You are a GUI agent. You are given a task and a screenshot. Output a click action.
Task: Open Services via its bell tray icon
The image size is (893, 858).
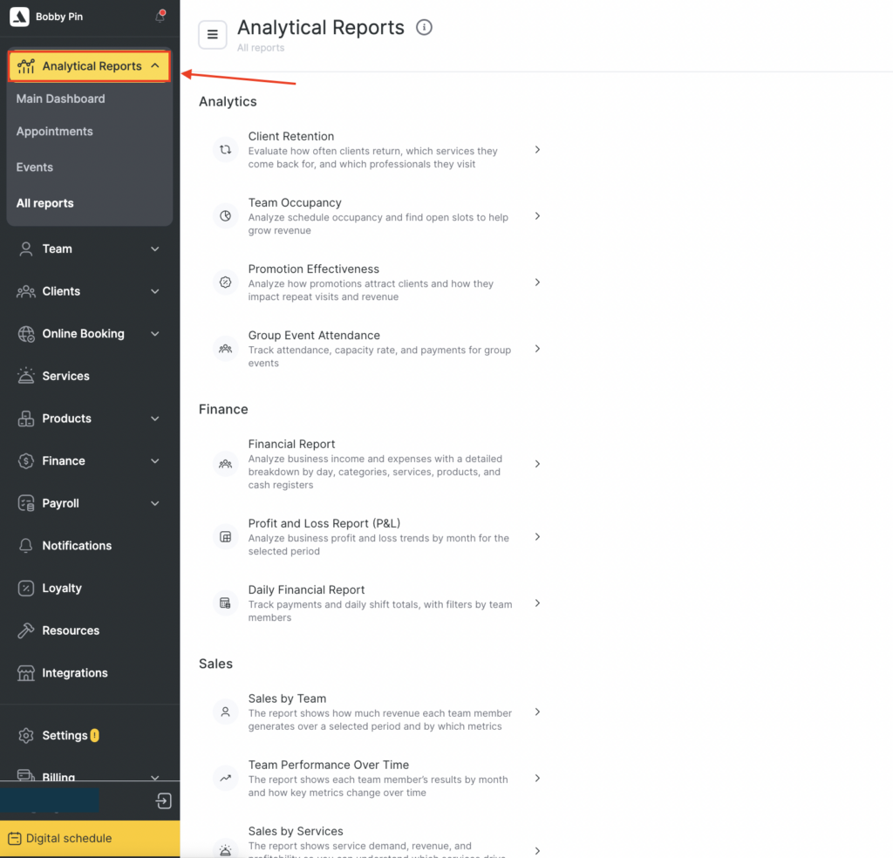pyautogui.click(x=26, y=376)
